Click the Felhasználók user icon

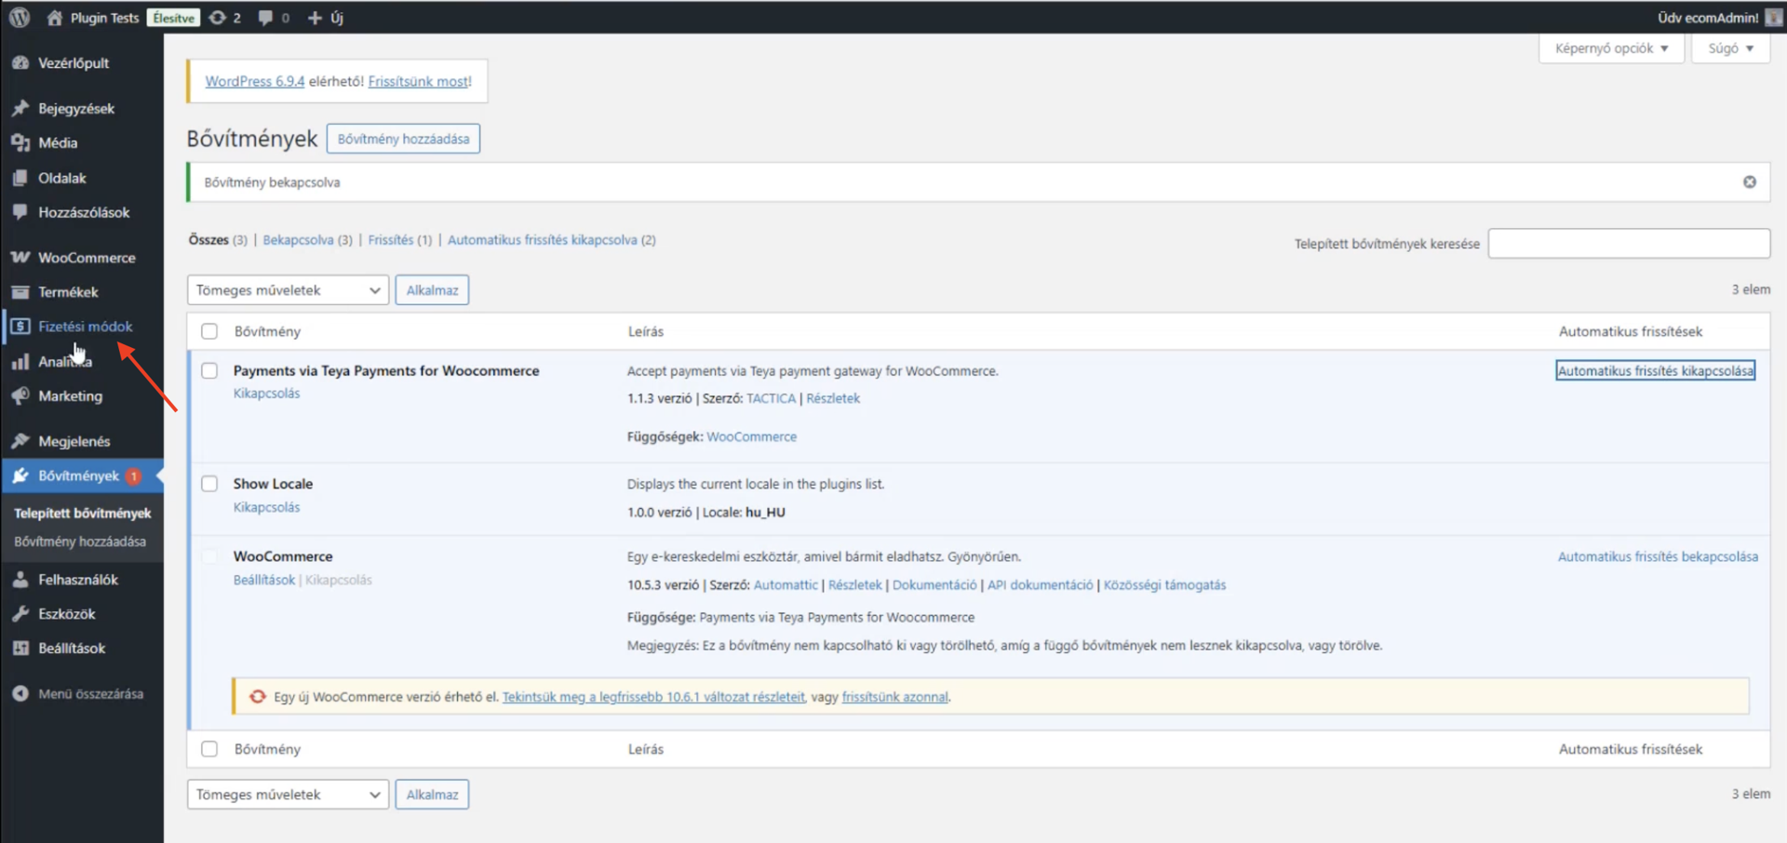(x=20, y=580)
